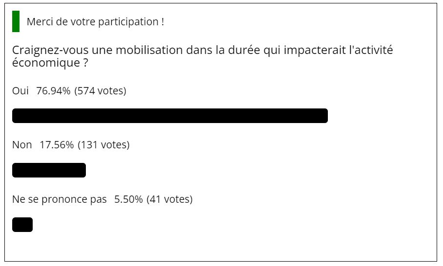Click the 'Oui' answer label
The height and width of the screenshot is (266, 443).
pos(20,90)
